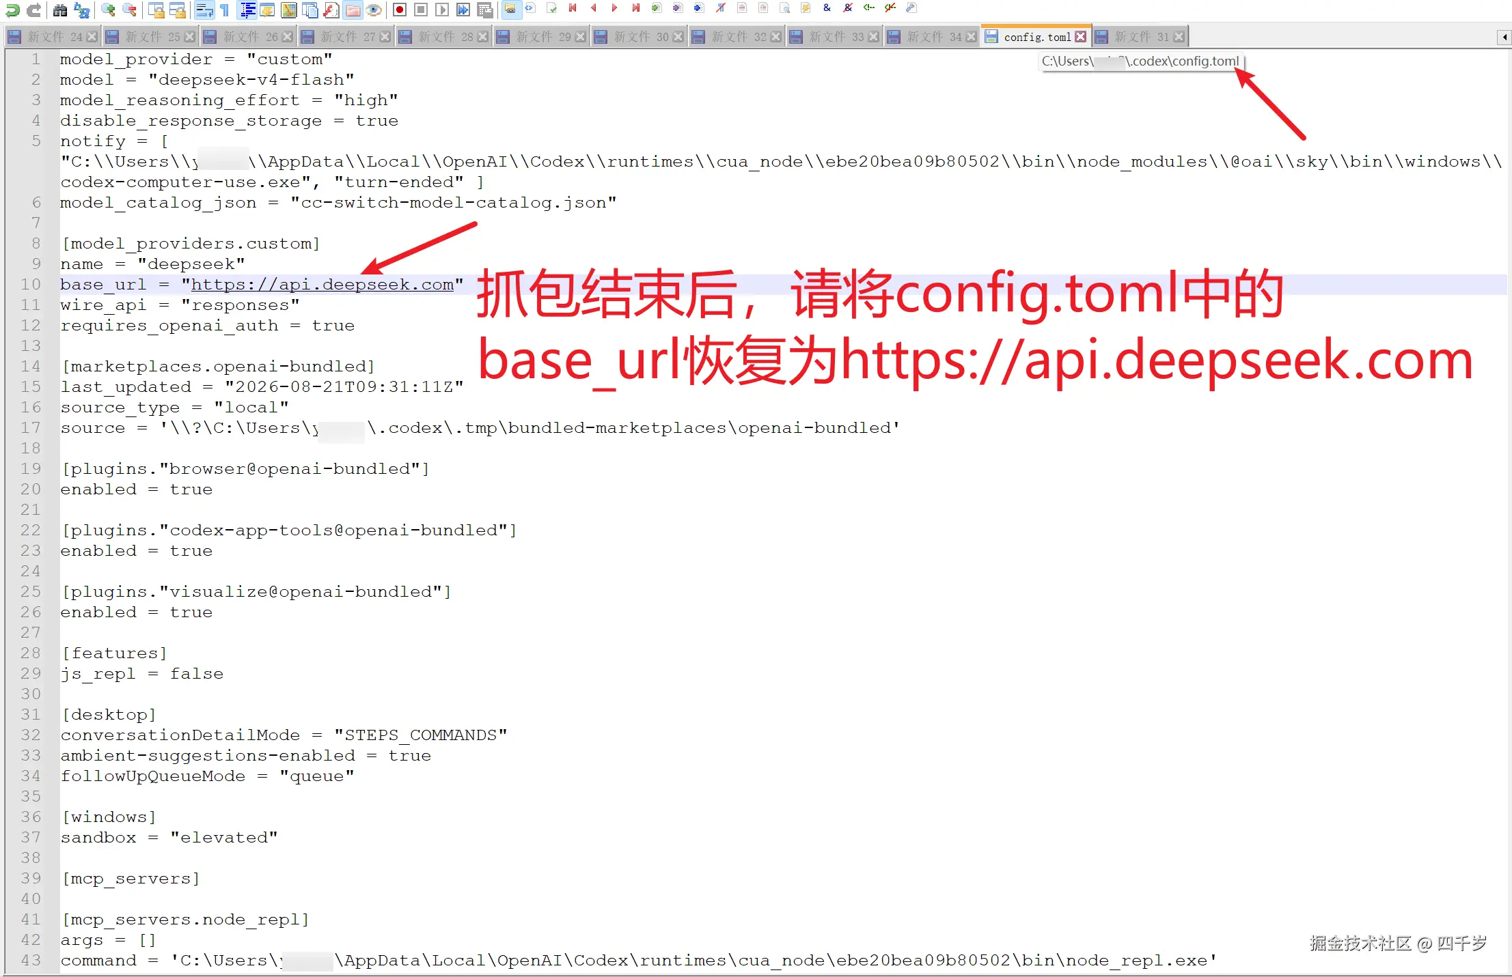This screenshot has height=977, width=1512.
Task: Toggle word wrap toolbar icon
Action: click(203, 10)
